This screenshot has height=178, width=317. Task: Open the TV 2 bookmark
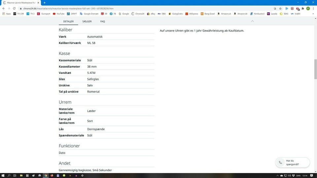coord(30,14)
